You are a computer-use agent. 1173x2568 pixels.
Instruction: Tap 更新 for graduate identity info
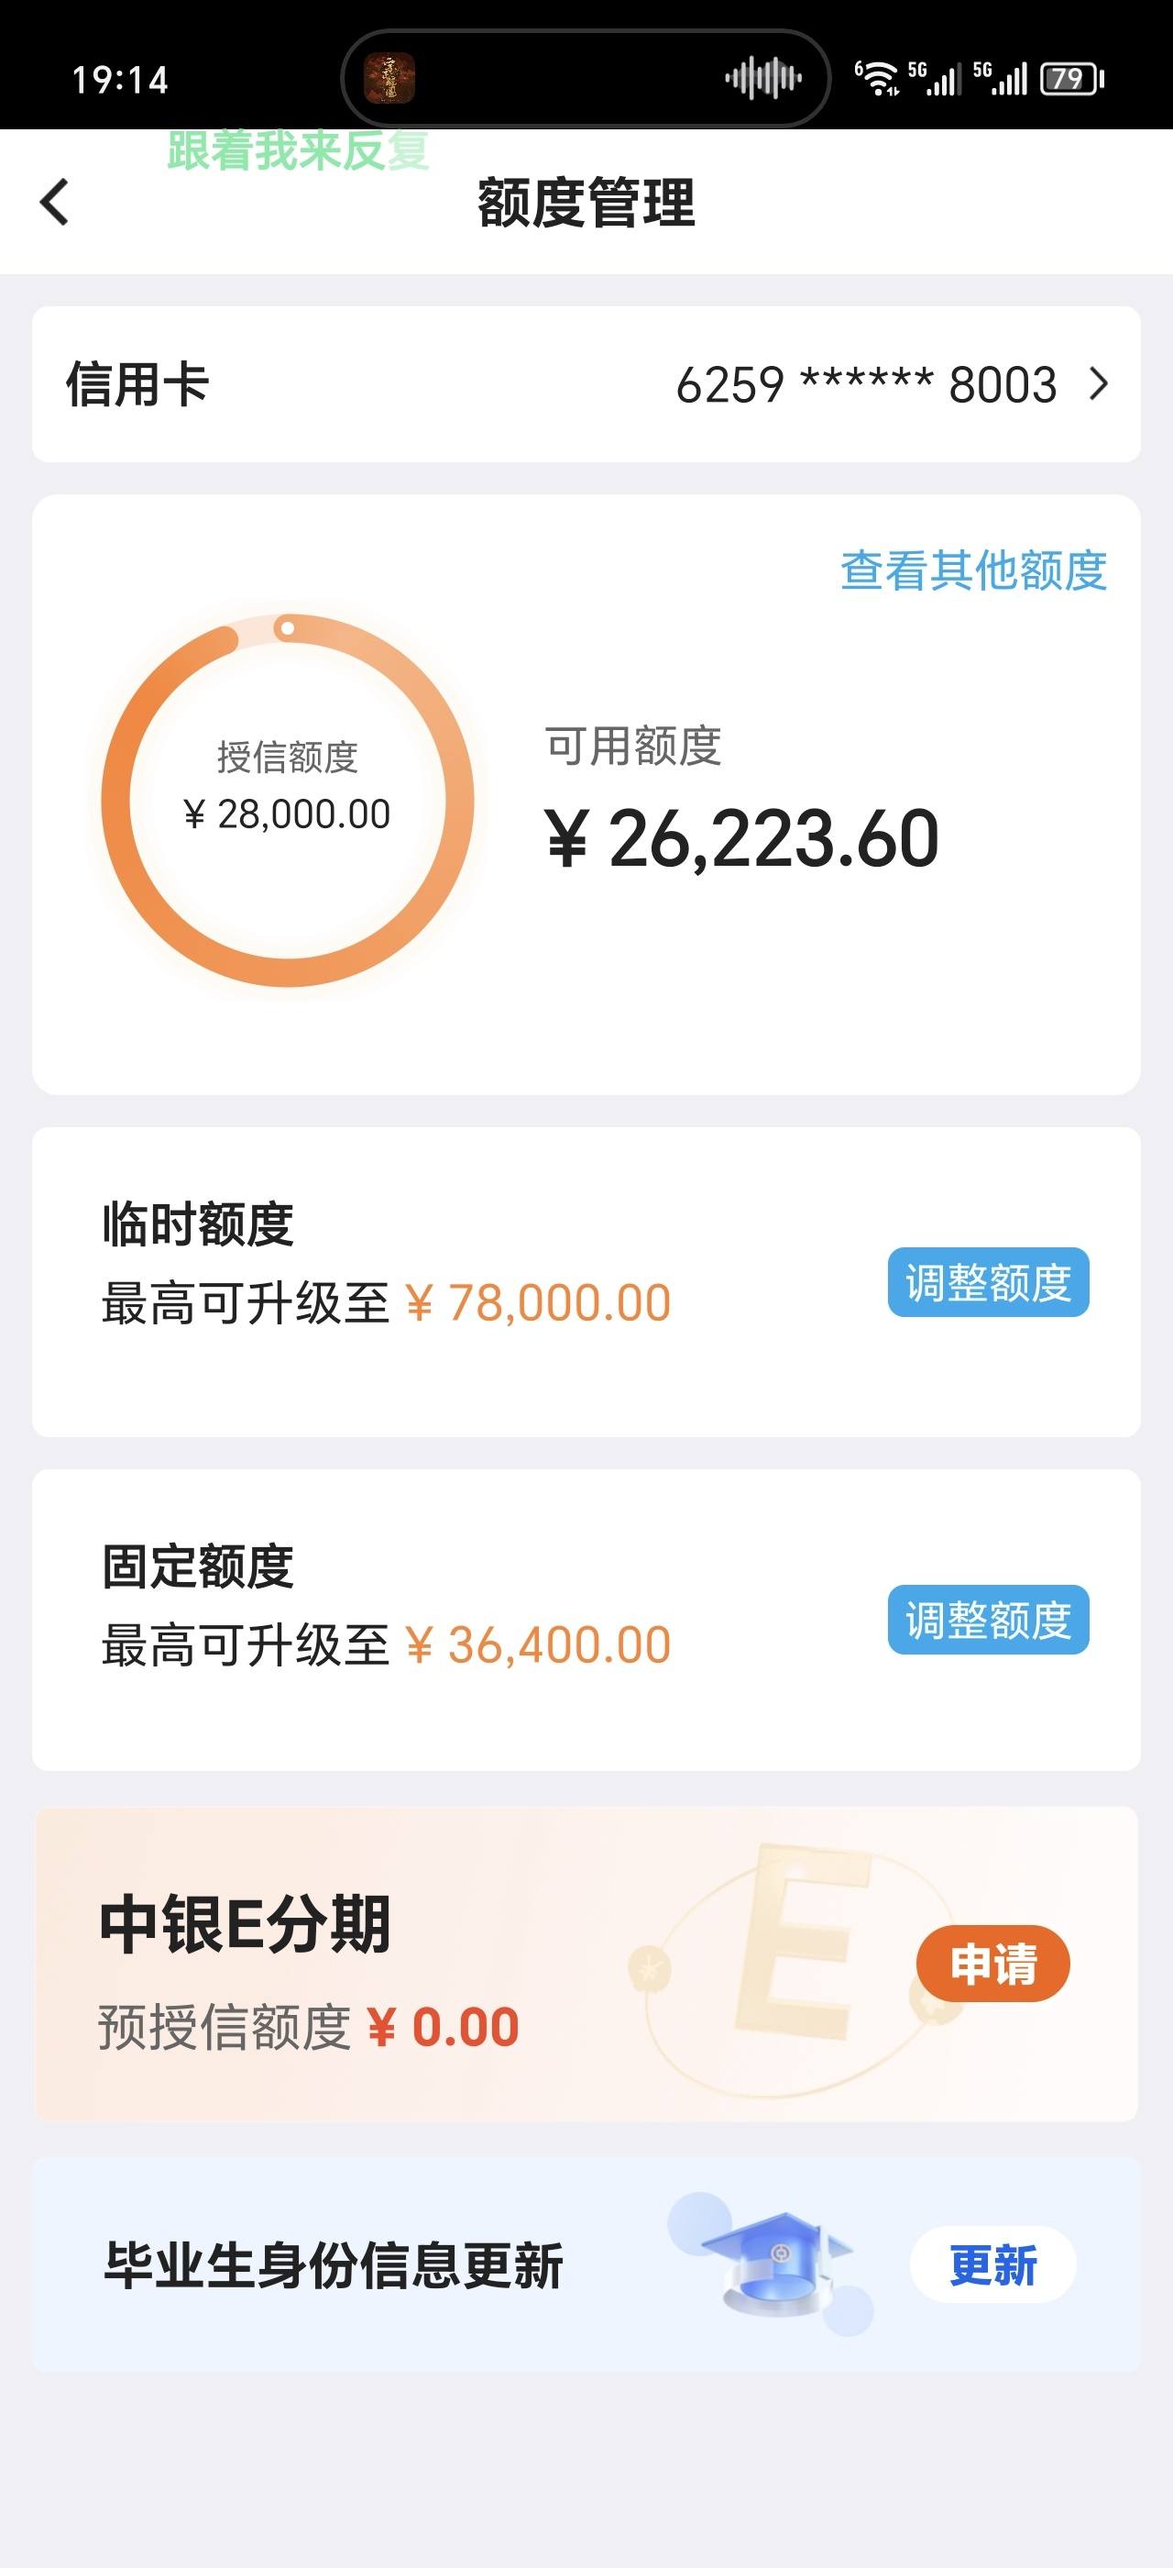[x=992, y=2265]
